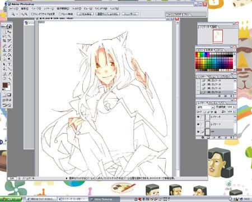Hide the レイヤー 8 layer eye

coord(198,117)
